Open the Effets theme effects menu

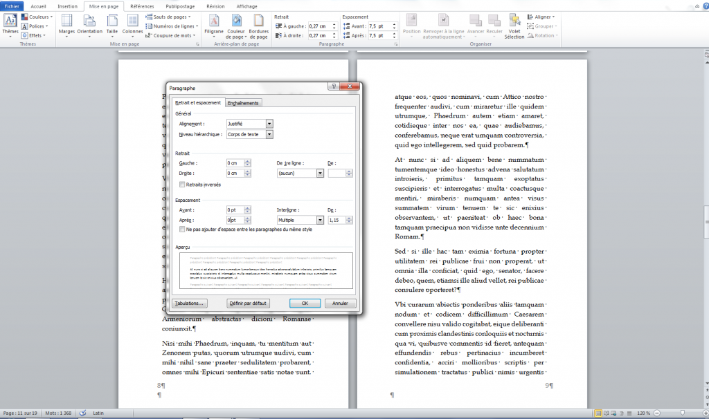34,35
